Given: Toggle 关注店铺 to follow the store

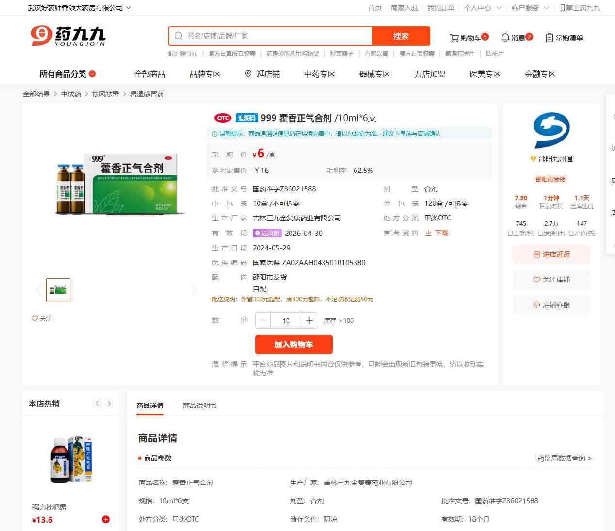Looking at the screenshot, I should 551,280.
